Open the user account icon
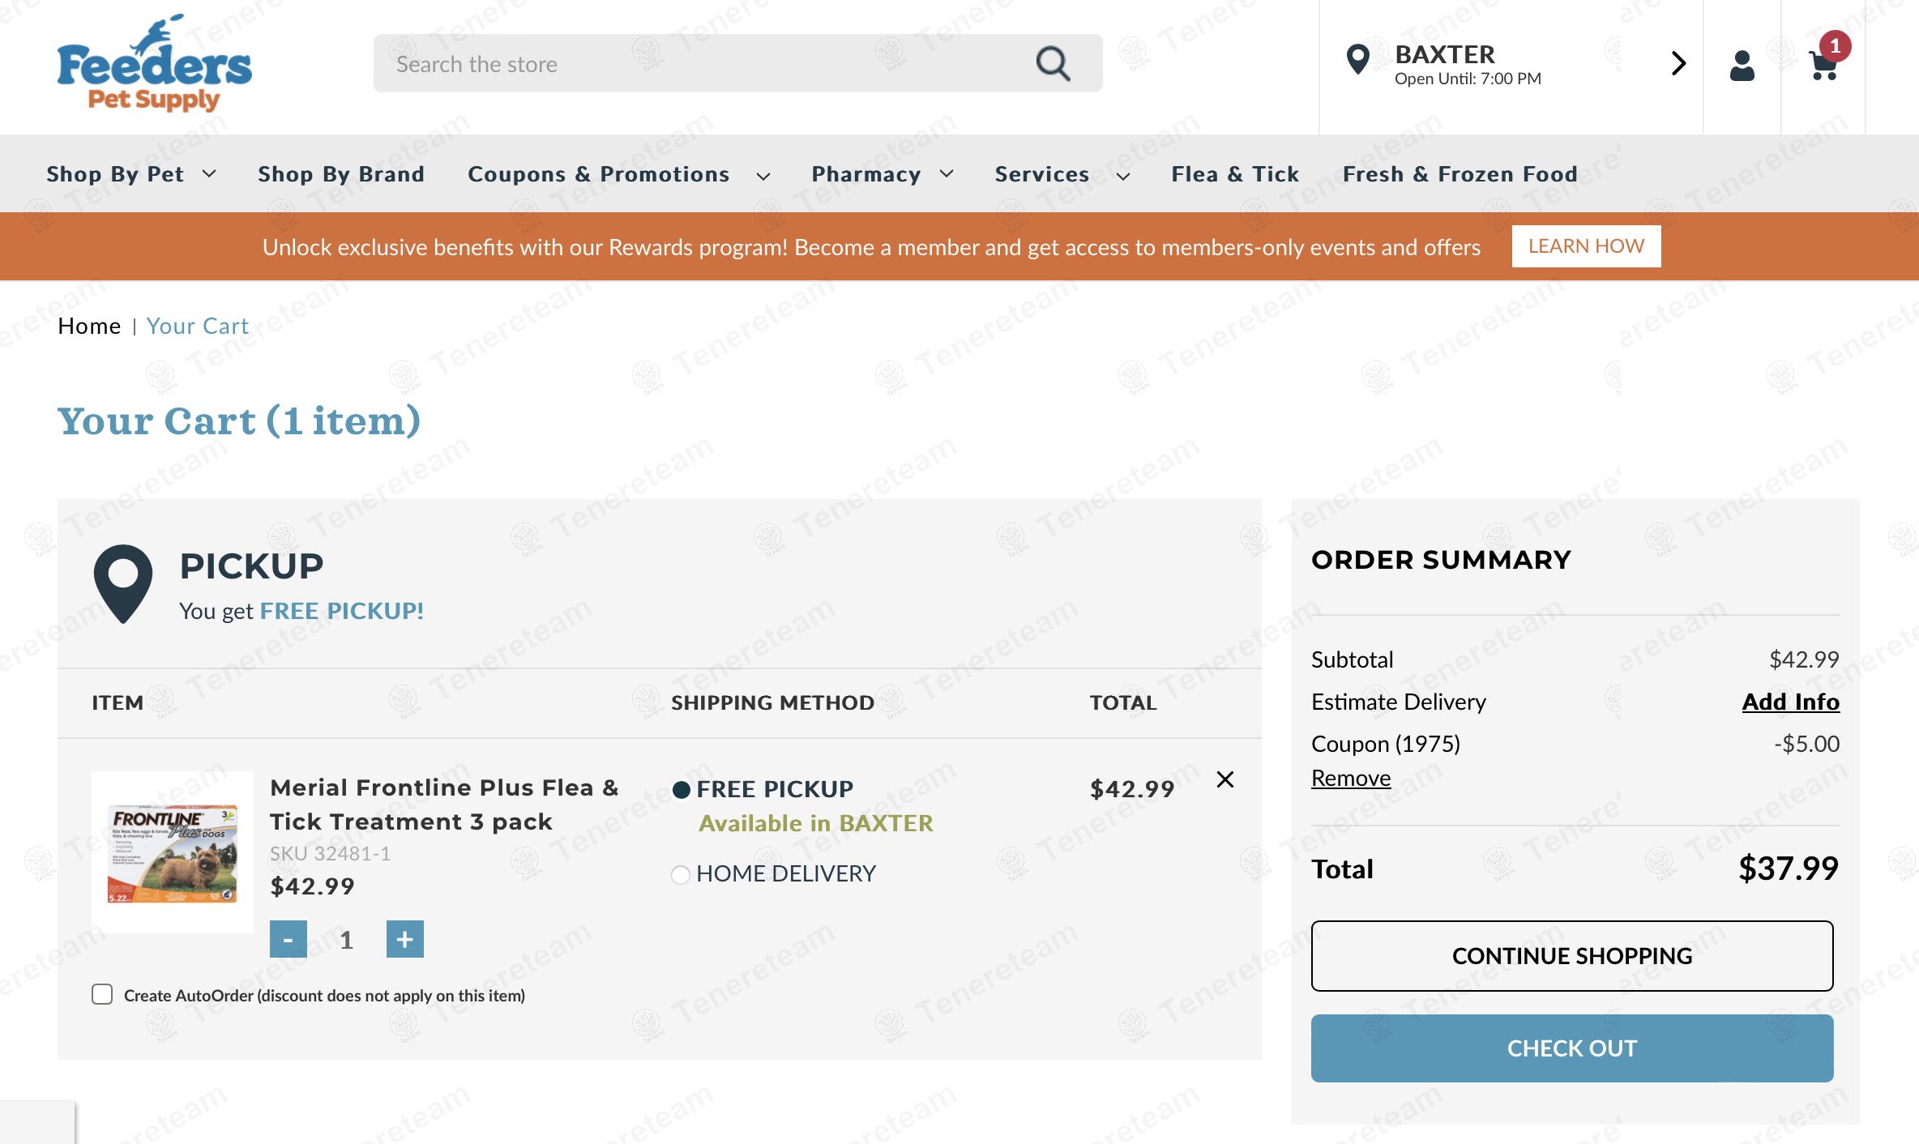 1742,65
